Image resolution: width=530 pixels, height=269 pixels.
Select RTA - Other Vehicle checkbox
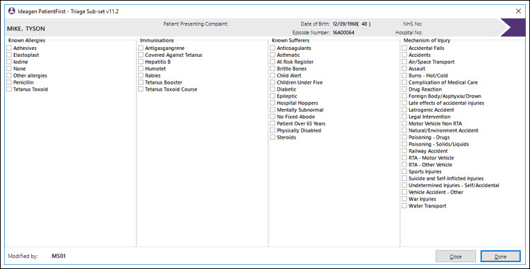(404, 164)
